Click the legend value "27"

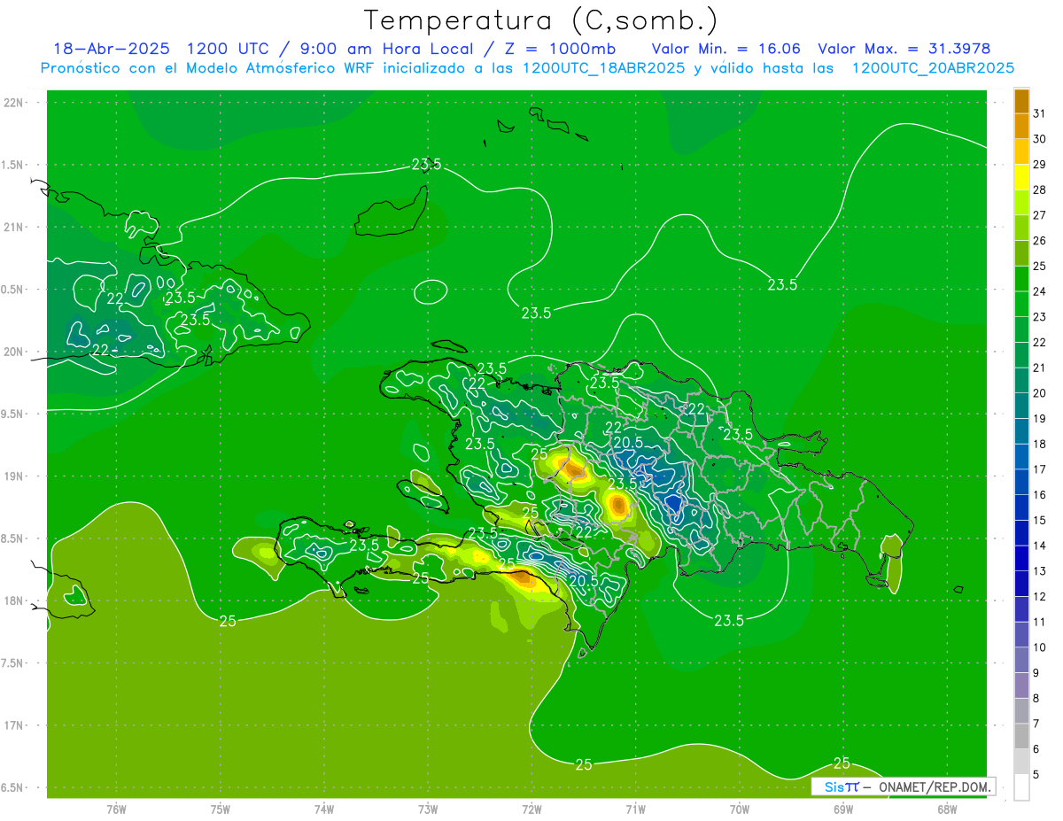click(1039, 214)
